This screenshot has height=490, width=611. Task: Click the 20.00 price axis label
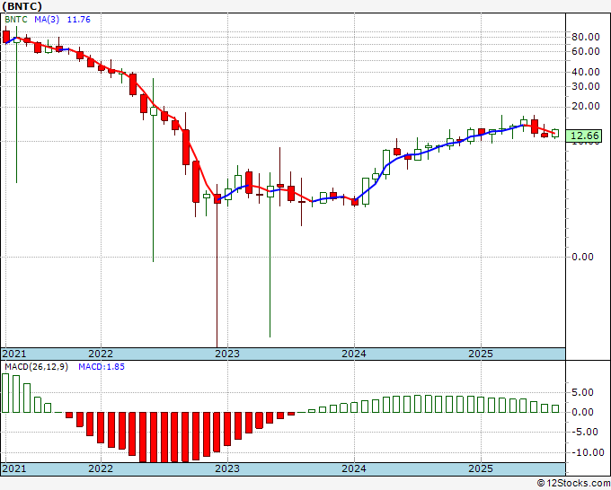(x=585, y=106)
